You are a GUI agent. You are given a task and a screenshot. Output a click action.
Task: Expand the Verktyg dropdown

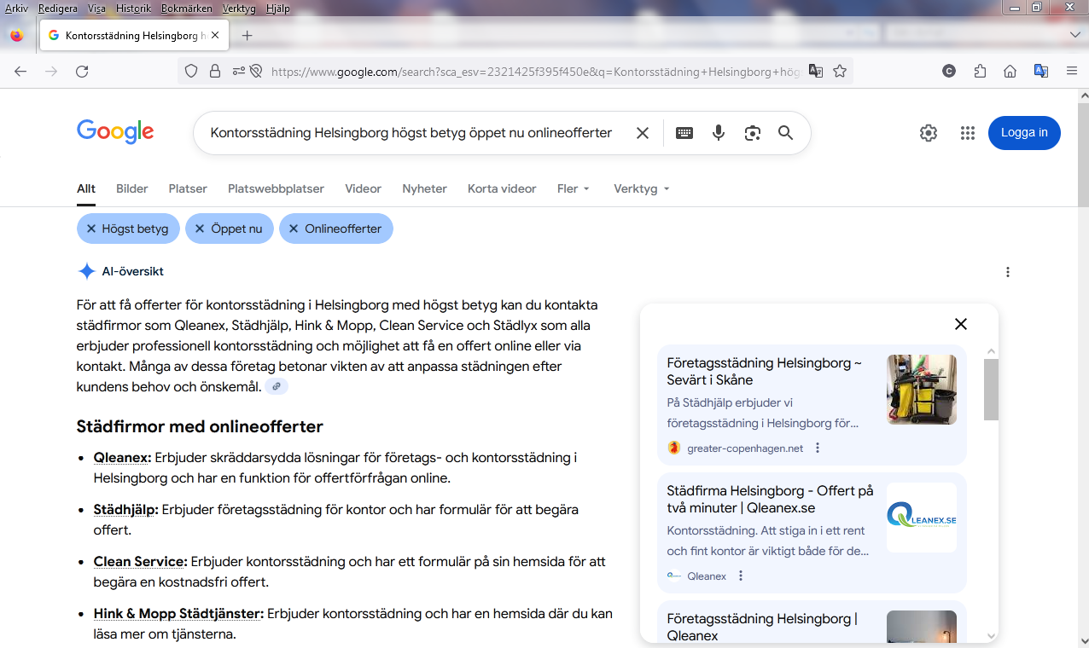(642, 188)
